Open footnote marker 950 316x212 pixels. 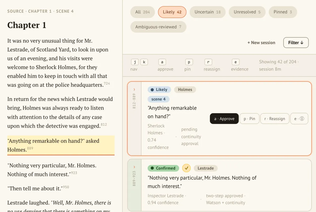point(66,187)
